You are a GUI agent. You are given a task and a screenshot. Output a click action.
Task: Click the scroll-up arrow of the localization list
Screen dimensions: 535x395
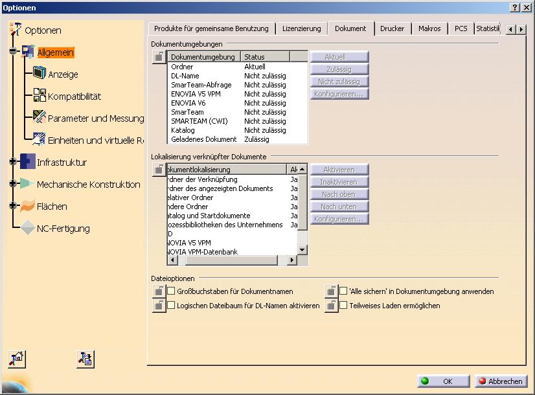pos(302,169)
